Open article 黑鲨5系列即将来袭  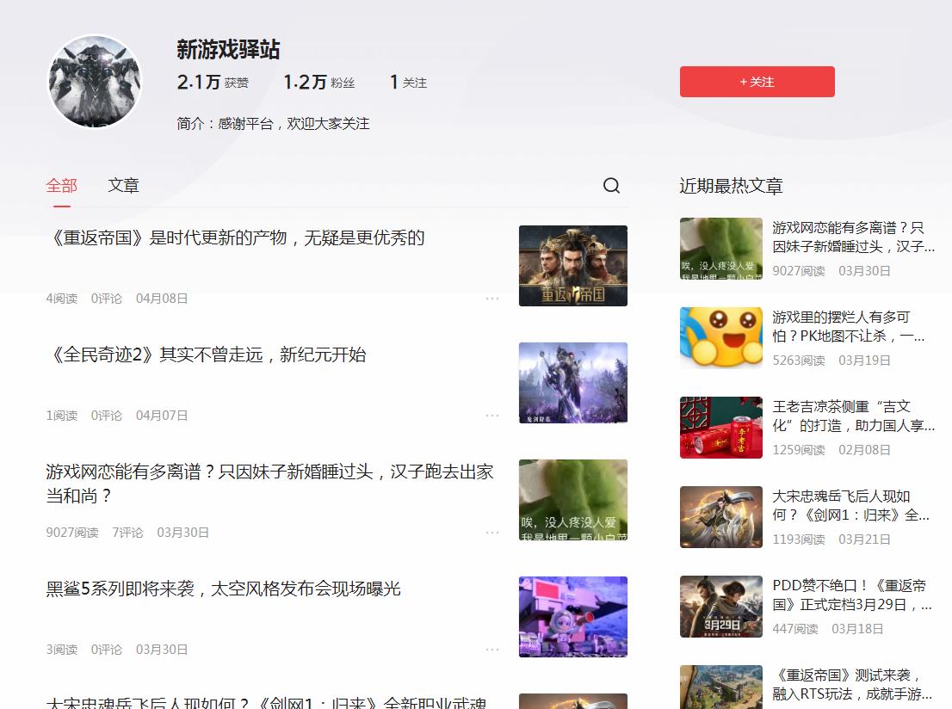tap(224, 589)
